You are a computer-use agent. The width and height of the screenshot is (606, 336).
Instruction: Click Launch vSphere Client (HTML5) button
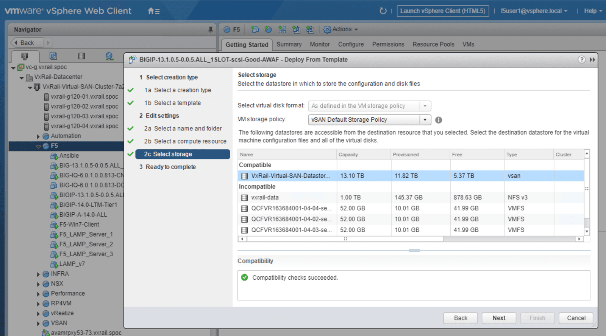tap(442, 11)
